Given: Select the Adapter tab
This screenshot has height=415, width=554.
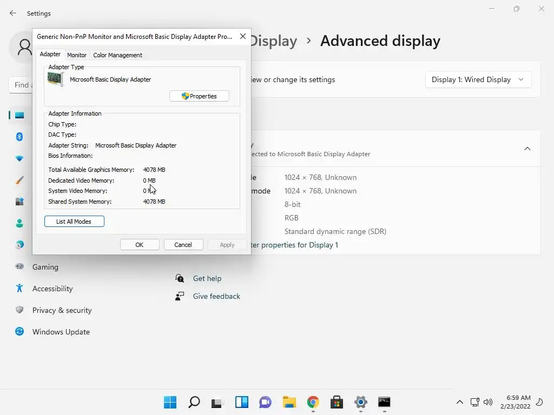Looking at the screenshot, I should (50, 54).
